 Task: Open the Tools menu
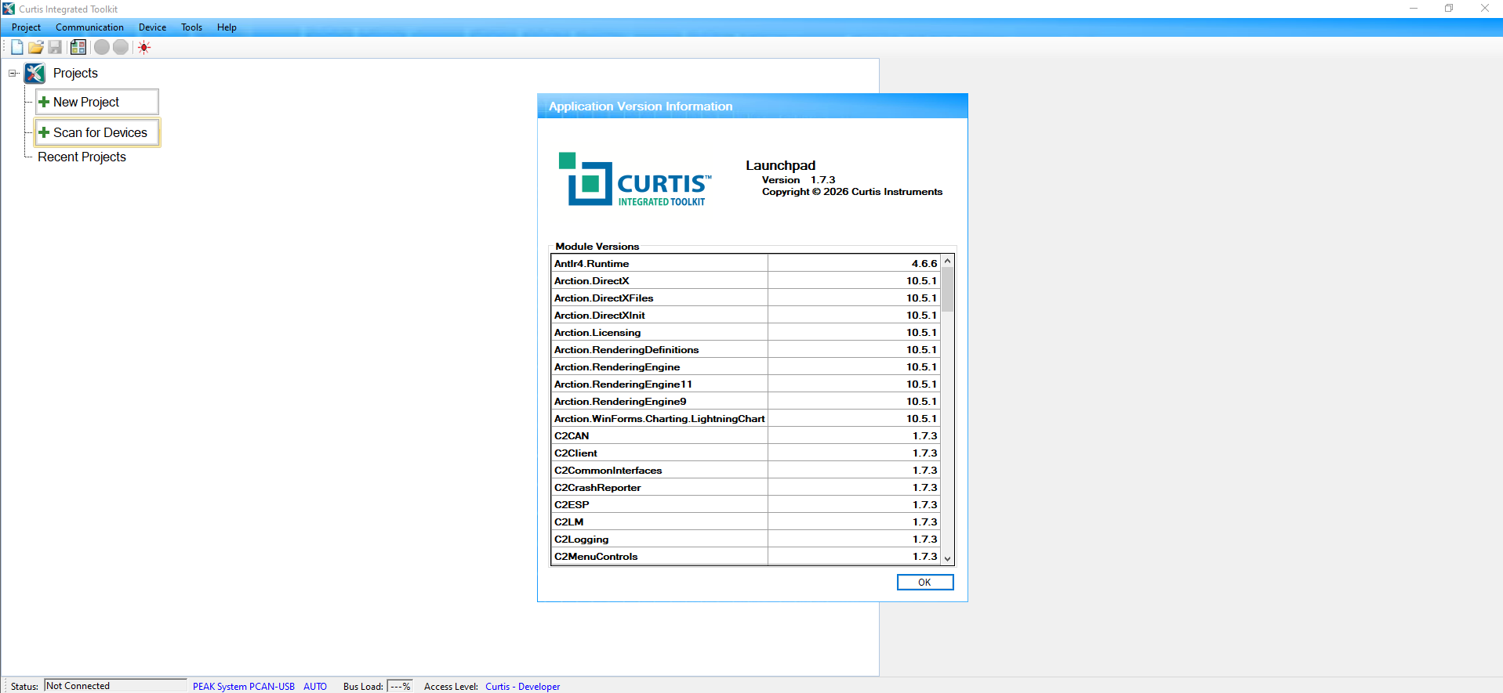click(191, 27)
